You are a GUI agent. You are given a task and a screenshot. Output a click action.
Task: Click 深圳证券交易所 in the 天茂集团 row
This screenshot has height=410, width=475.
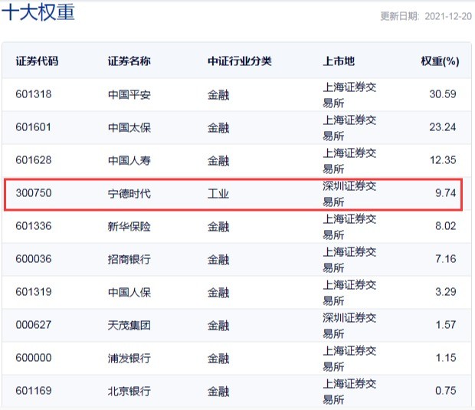click(349, 326)
